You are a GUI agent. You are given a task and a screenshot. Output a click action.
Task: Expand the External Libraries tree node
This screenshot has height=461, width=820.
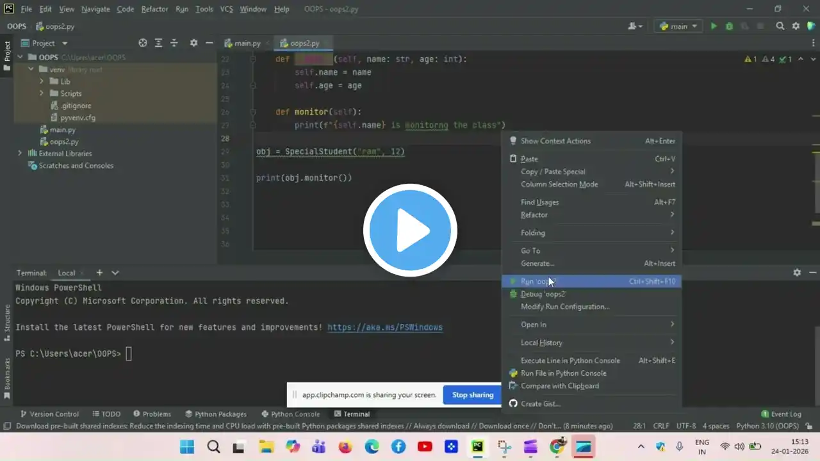(x=20, y=154)
